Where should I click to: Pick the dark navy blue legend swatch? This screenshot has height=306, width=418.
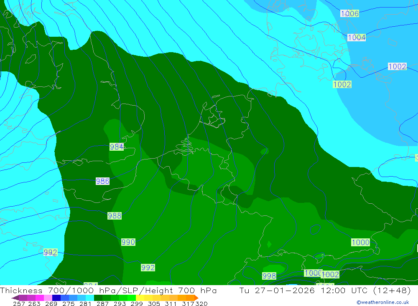click(x=56, y=298)
